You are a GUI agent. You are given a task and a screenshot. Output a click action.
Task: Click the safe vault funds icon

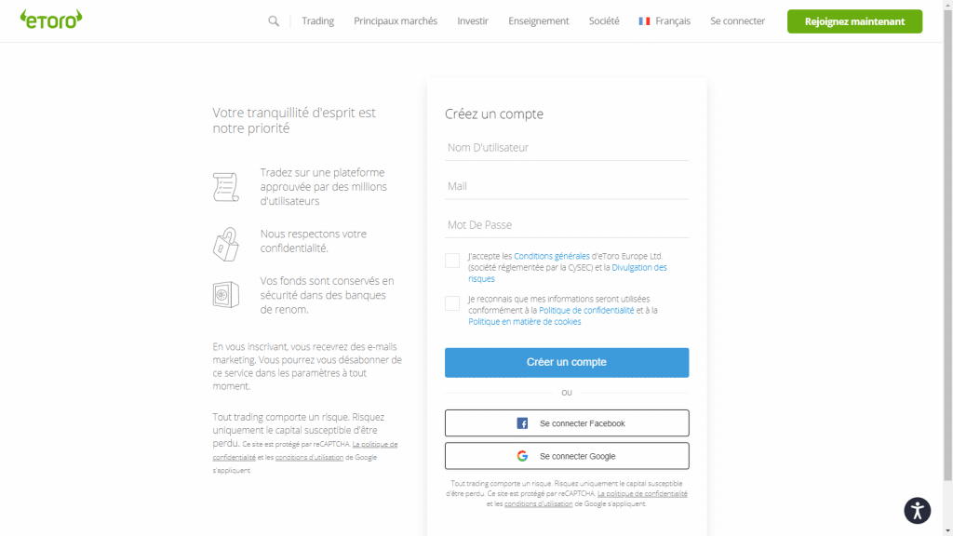225,295
